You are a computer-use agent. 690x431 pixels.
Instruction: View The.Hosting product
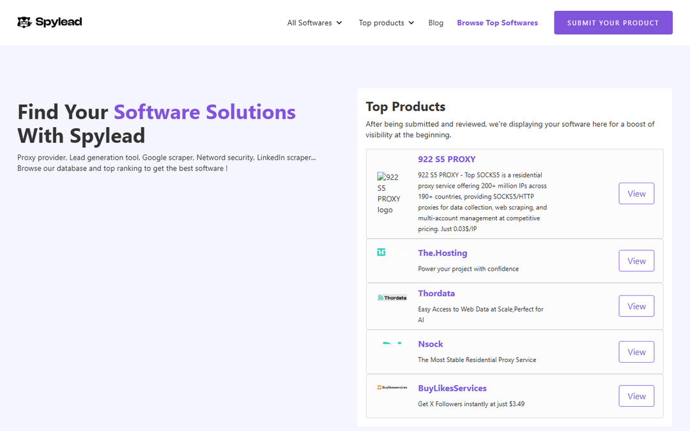[636, 261]
